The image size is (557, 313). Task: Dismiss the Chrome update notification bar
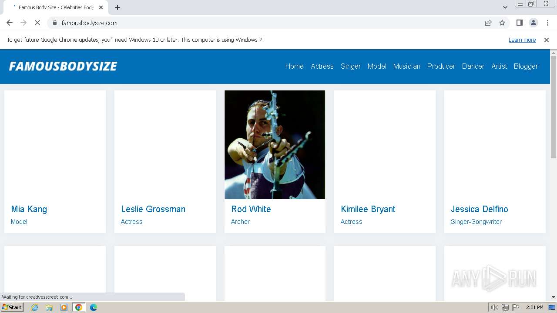(547, 40)
